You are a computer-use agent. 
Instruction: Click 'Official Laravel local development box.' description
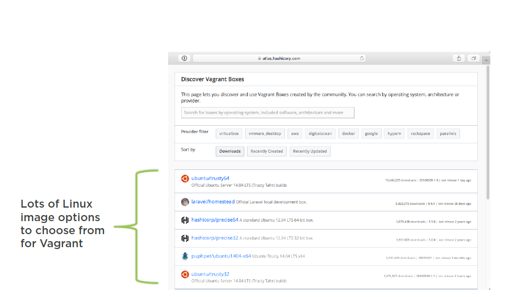coord(271,202)
